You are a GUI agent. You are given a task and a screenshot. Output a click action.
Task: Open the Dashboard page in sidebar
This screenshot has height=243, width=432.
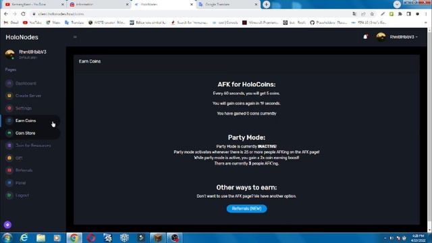coord(26,83)
